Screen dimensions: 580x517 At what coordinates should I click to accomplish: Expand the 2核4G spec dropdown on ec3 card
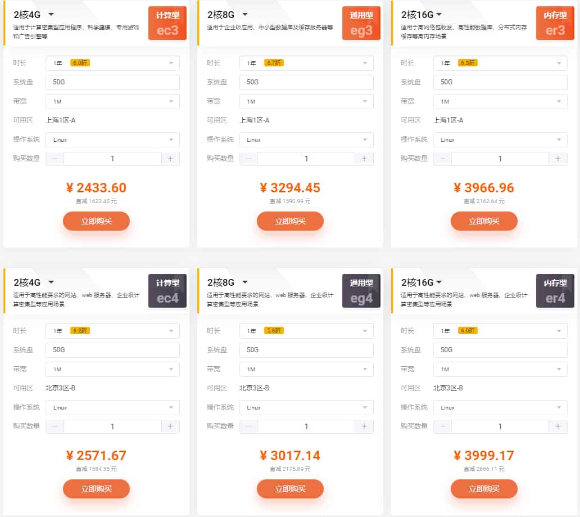[x=51, y=15]
